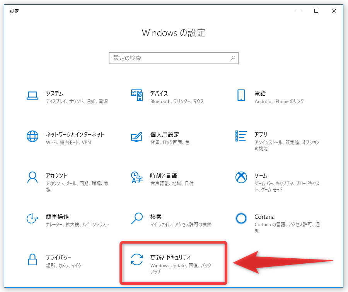Screen dimensions: 348x292
Task: Open the デバイス category title
Action: tap(159, 94)
